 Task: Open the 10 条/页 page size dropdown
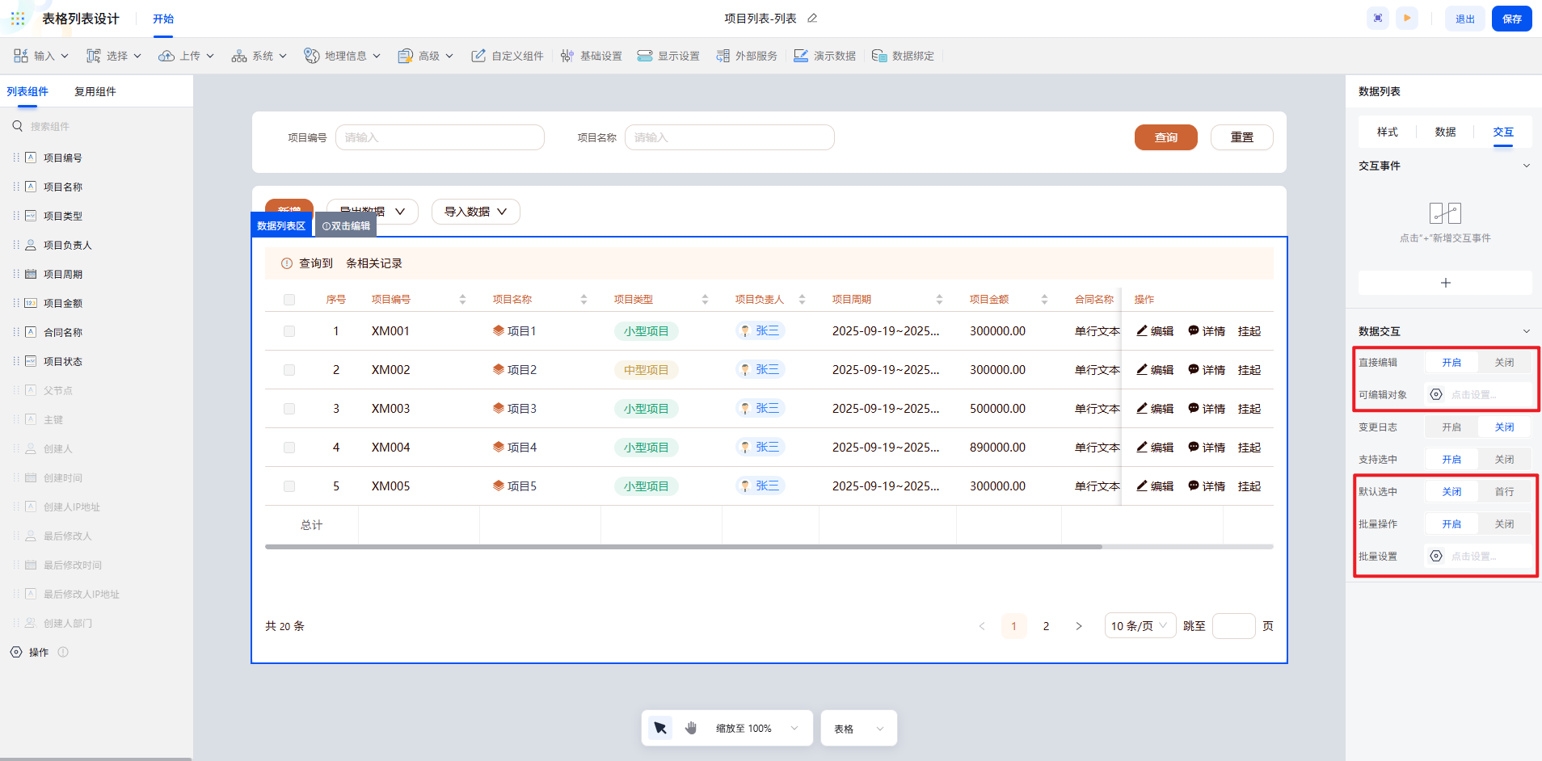(1140, 626)
